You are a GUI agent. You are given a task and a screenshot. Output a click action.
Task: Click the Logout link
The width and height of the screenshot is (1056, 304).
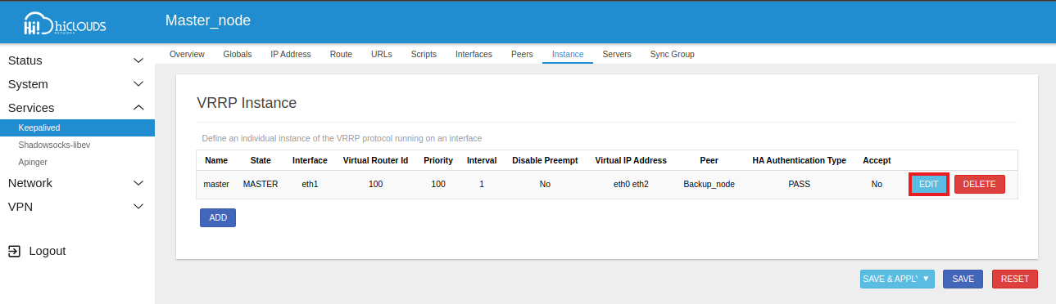pyautogui.click(x=47, y=251)
